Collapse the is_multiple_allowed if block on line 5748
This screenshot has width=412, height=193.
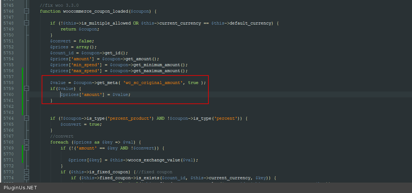click(26, 23)
